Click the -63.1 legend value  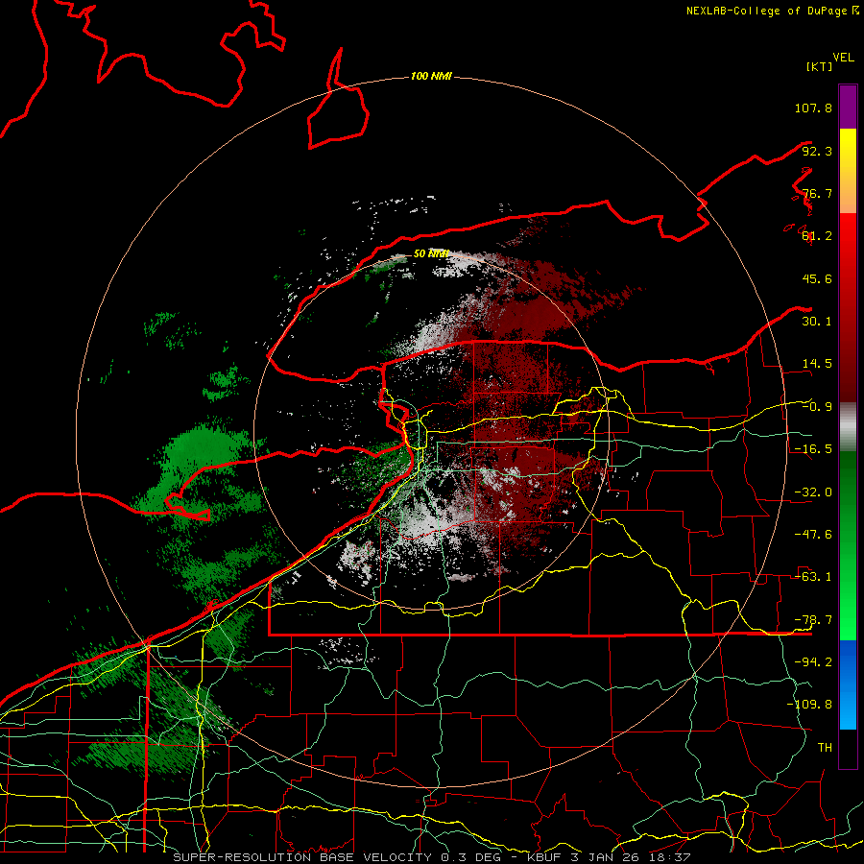(x=813, y=577)
